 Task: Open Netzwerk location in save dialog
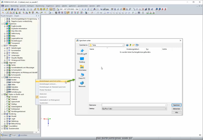[82, 84]
